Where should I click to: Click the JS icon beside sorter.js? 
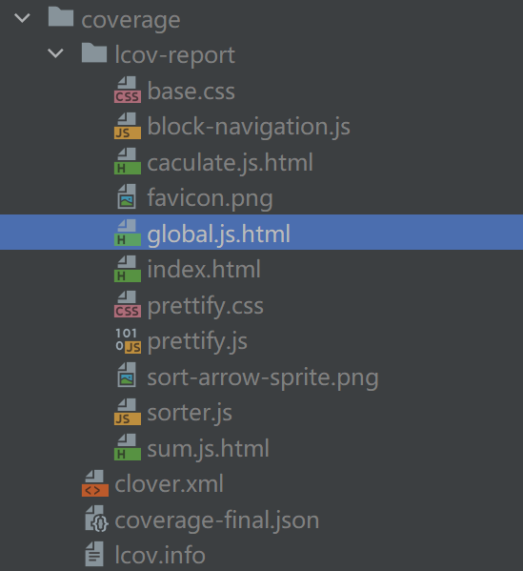pyautogui.click(x=128, y=412)
